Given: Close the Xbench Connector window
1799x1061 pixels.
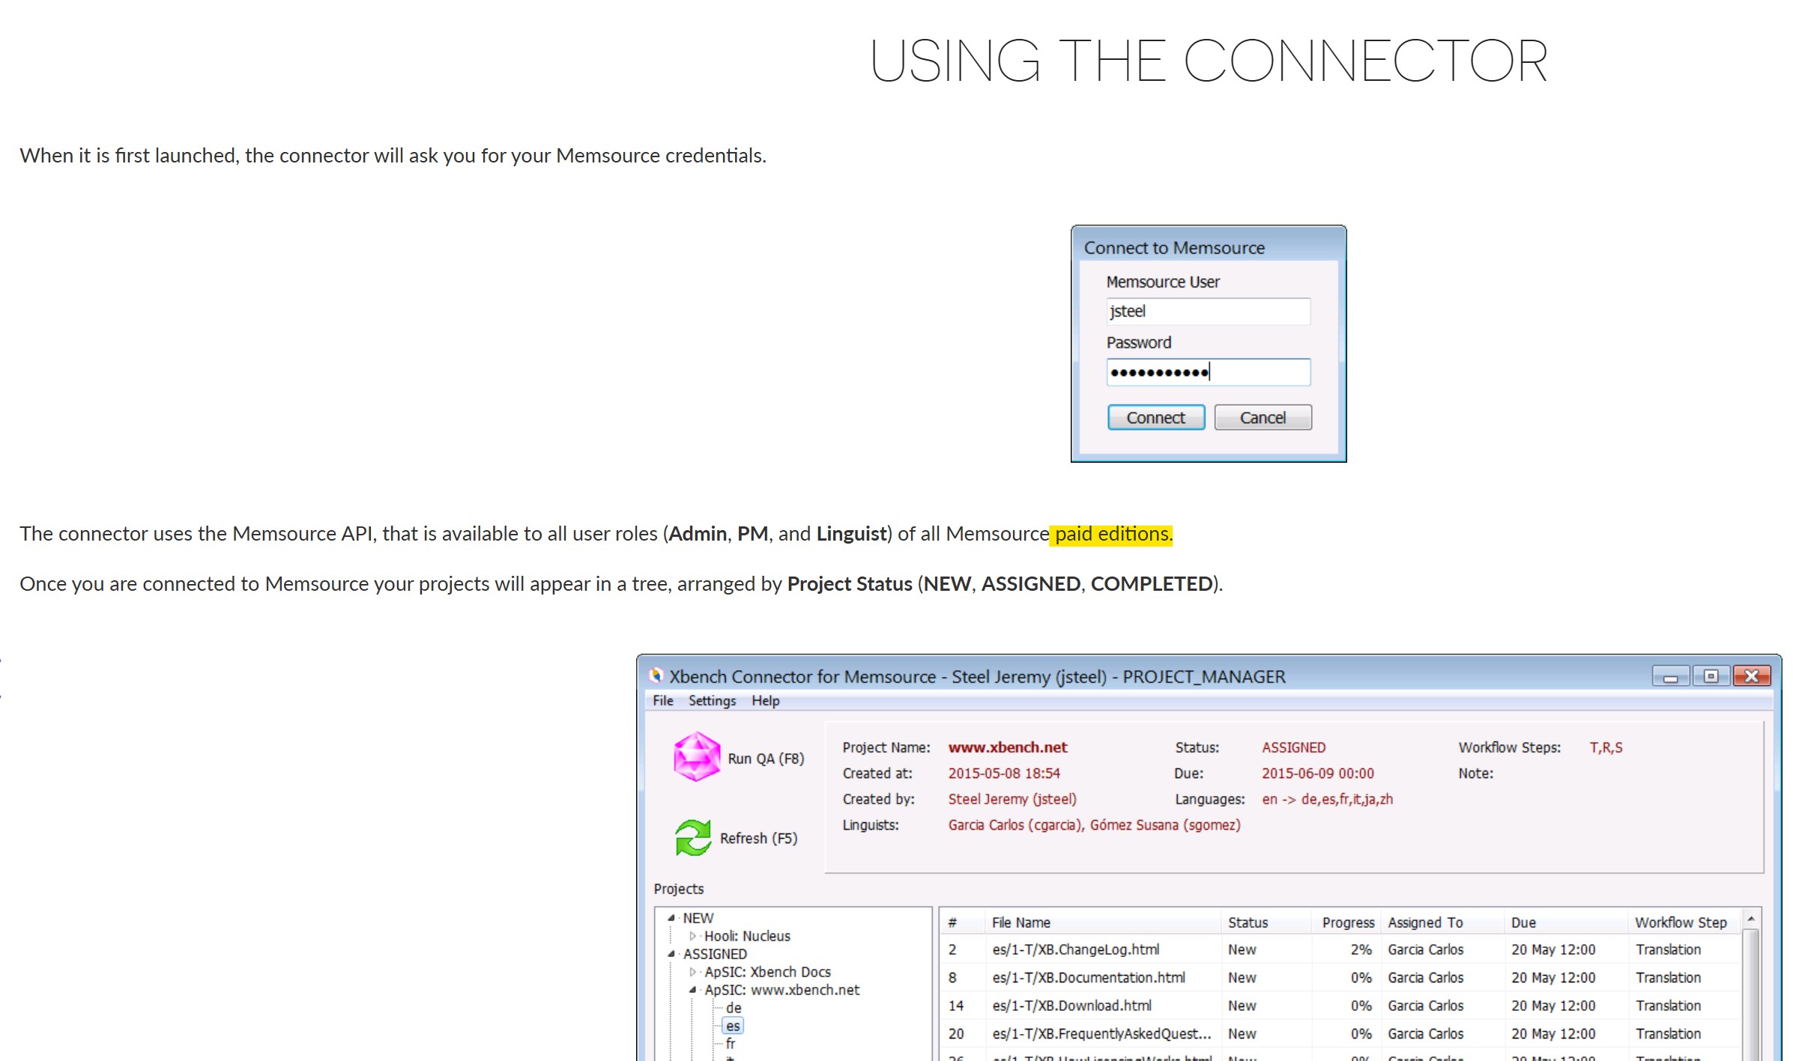Looking at the screenshot, I should click(x=1752, y=677).
